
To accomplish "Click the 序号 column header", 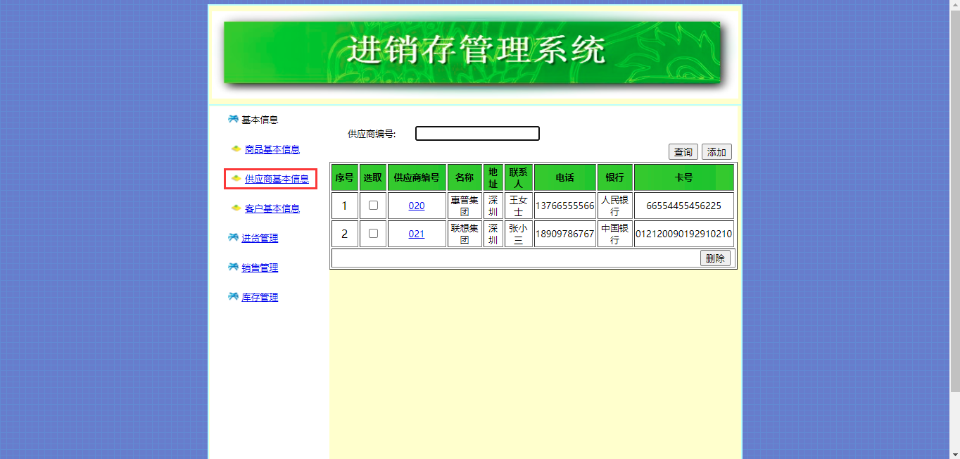I will tap(344, 177).
